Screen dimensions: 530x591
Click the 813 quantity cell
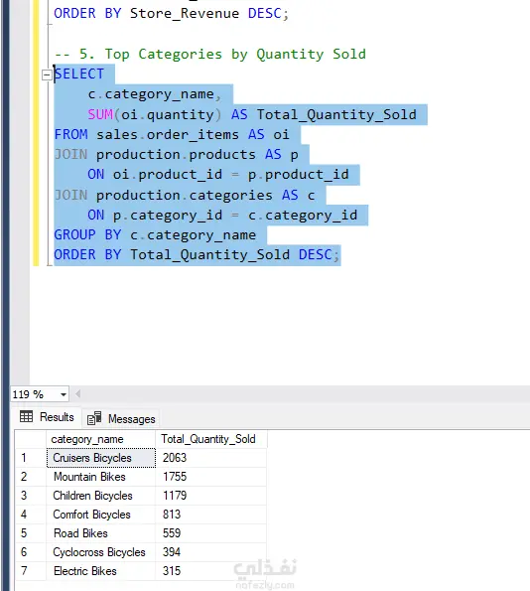[210, 515]
